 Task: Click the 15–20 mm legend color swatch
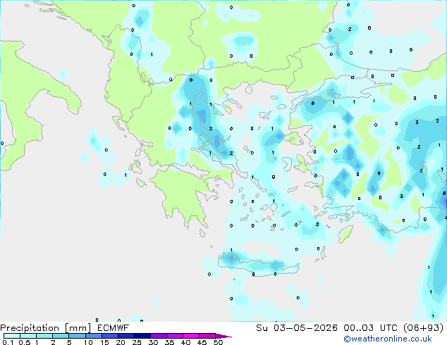110,336
